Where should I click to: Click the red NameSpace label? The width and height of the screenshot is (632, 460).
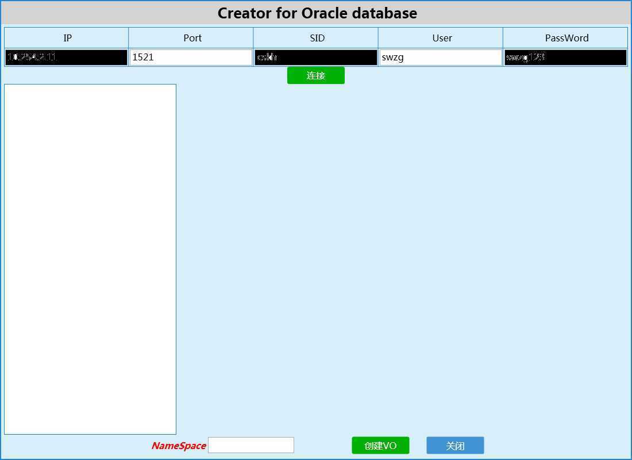click(x=179, y=446)
